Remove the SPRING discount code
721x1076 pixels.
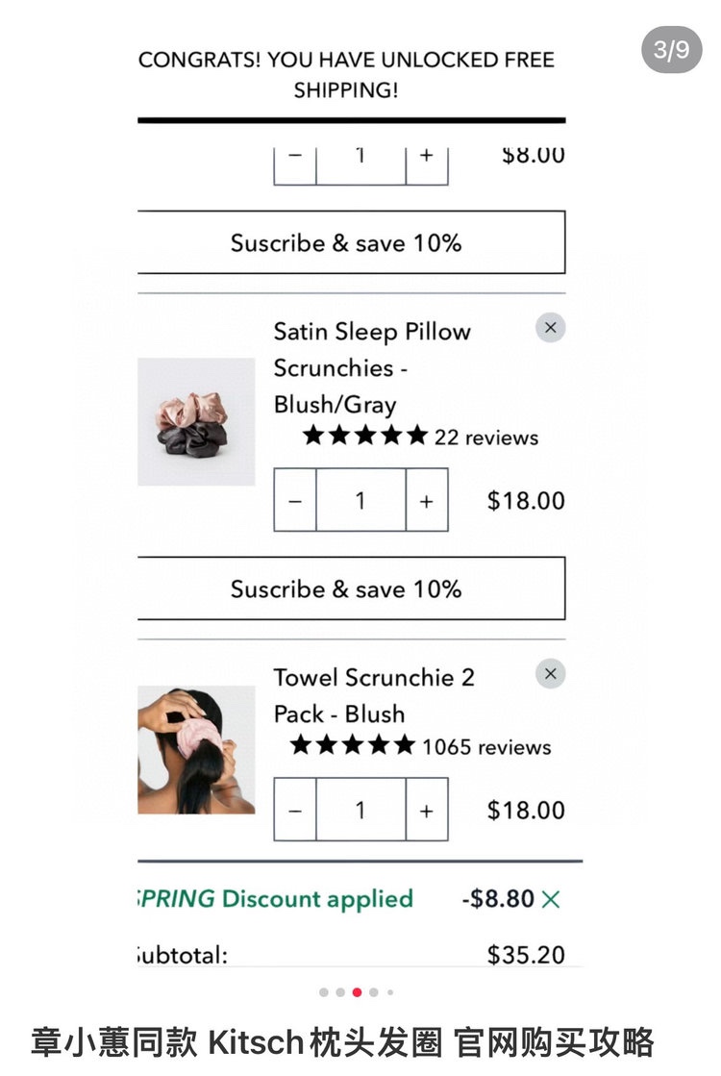point(551,899)
